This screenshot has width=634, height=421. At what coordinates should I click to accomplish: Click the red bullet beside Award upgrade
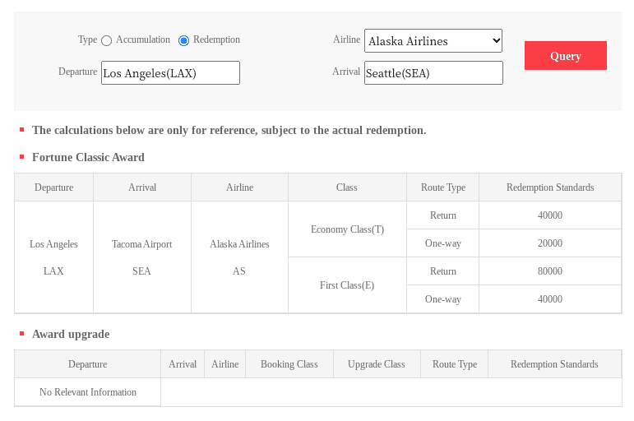coord(21,333)
